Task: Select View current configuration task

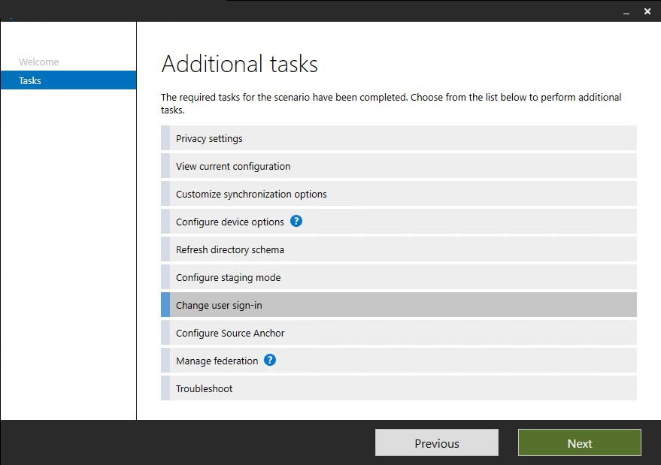Action: [x=399, y=166]
